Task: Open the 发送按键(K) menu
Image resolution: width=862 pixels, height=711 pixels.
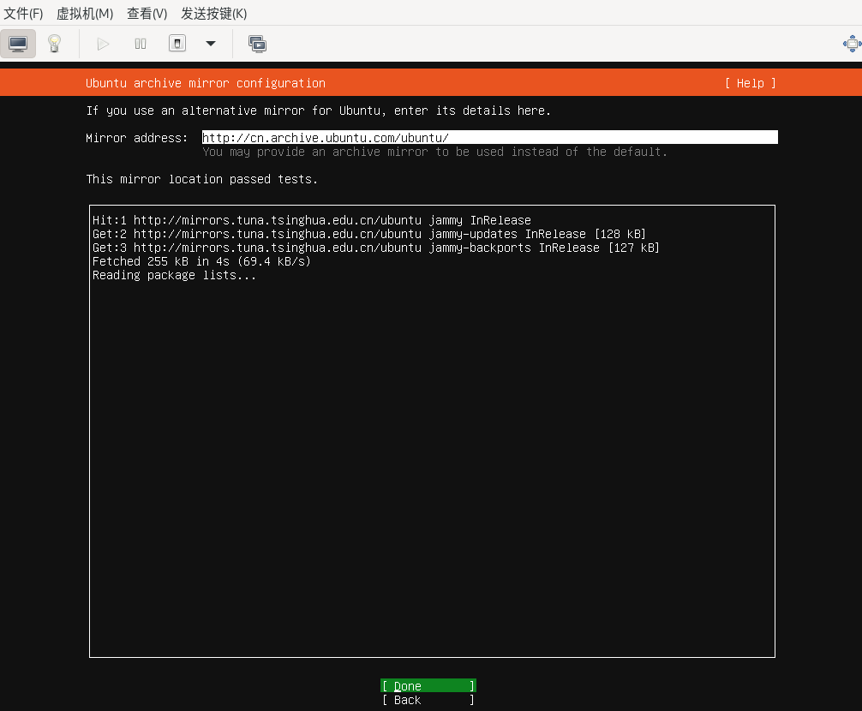Action: 214,13
